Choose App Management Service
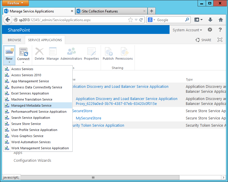The height and width of the screenshot is (182, 228). [x=38, y=81]
